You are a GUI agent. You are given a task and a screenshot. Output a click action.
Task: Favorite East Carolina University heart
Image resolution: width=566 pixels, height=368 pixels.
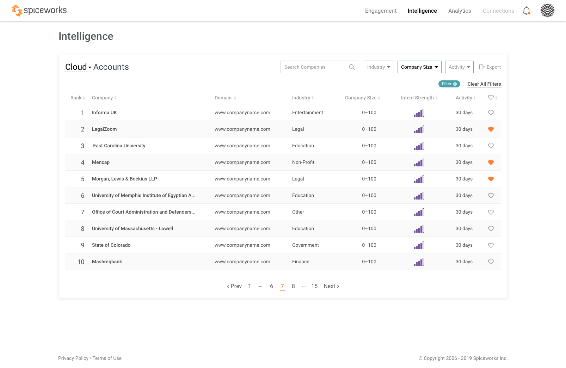491,146
